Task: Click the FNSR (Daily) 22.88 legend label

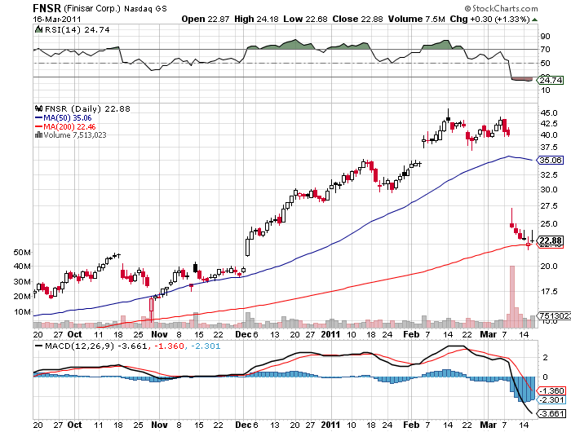Action: click(87, 109)
